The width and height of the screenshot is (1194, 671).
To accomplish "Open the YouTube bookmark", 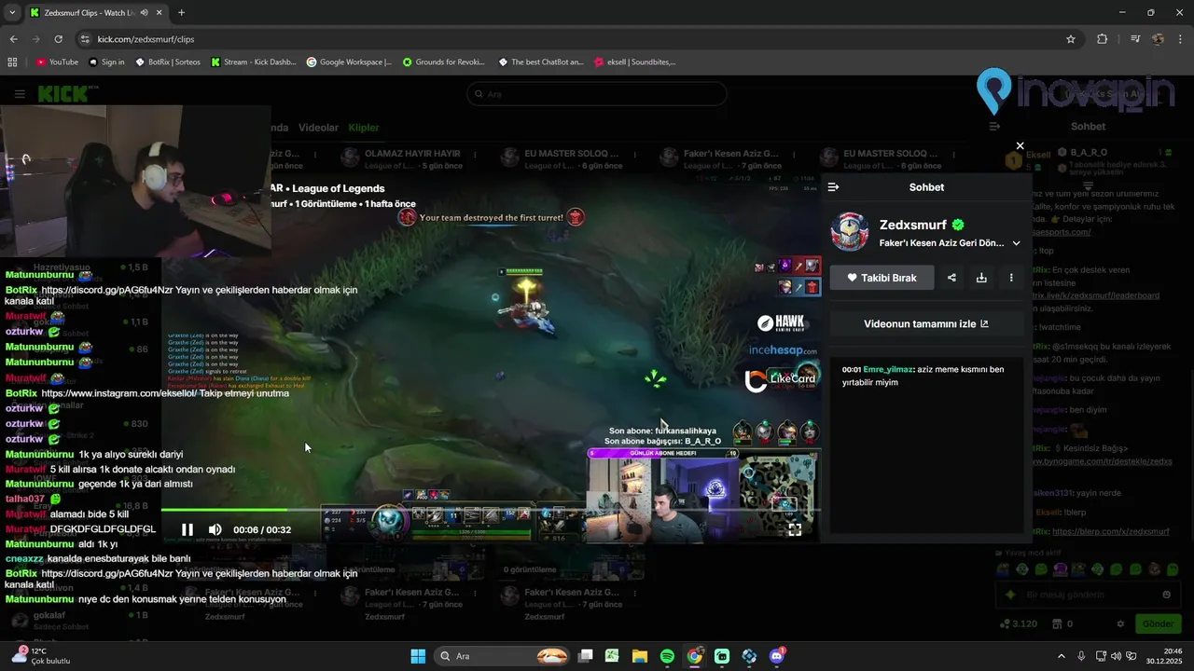I will (57, 62).
